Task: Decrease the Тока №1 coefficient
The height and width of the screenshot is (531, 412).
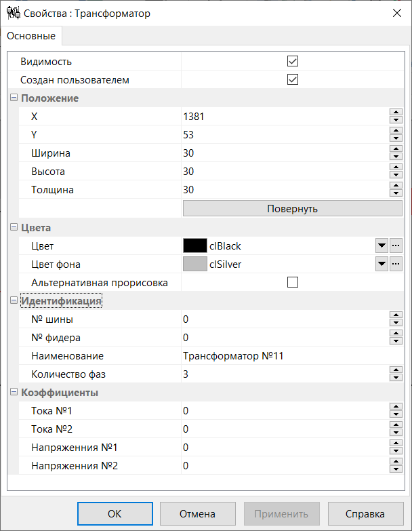Action: (x=396, y=414)
